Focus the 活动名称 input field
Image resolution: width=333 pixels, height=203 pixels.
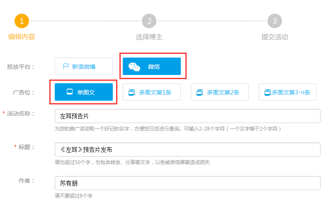[x=187, y=116]
